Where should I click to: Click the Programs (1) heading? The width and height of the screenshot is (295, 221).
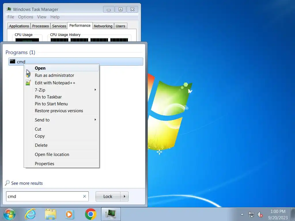click(x=20, y=52)
